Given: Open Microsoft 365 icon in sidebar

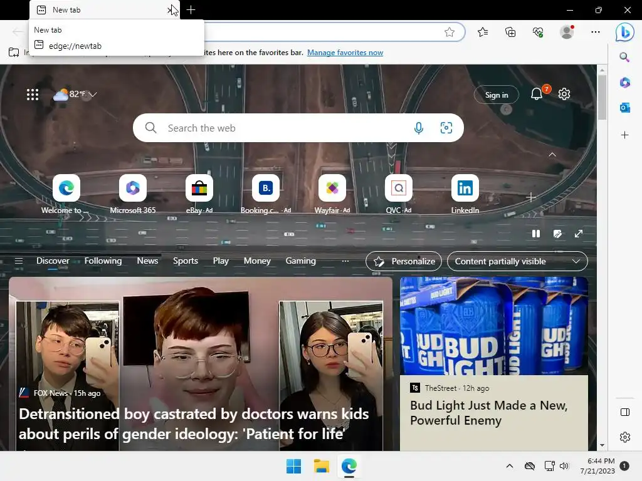Looking at the screenshot, I should point(624,82).
